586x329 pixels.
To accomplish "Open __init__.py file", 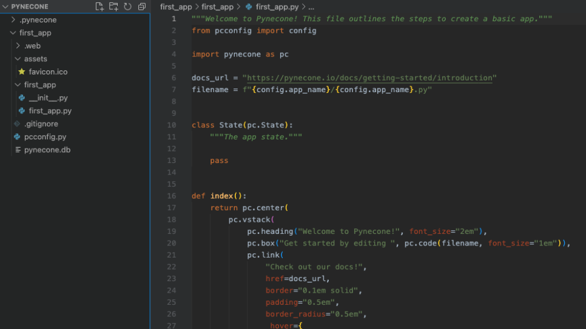I will coord(48,98).
